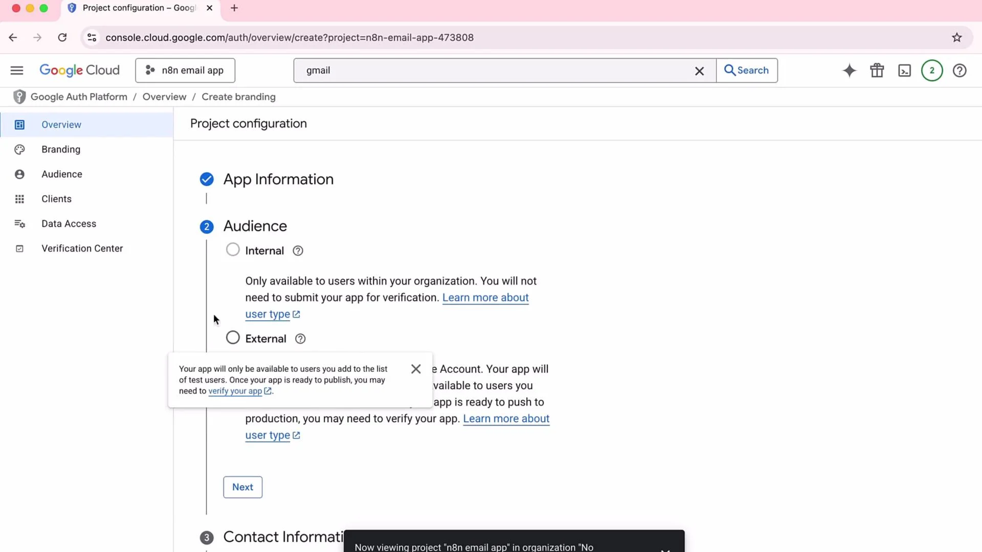
Task: Open the n8n email app project picker
Action: pyautogui.click(x=185, y=71)
